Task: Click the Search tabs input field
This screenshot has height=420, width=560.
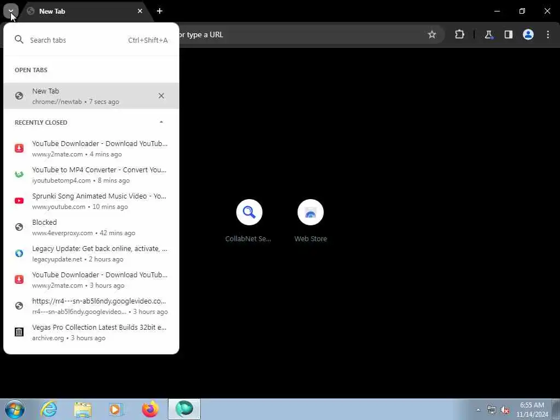Action: [91, 40]
